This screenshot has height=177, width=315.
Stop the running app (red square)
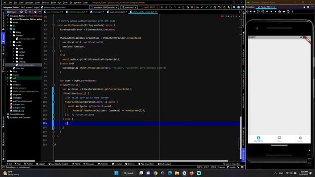[x=192, y=7]
